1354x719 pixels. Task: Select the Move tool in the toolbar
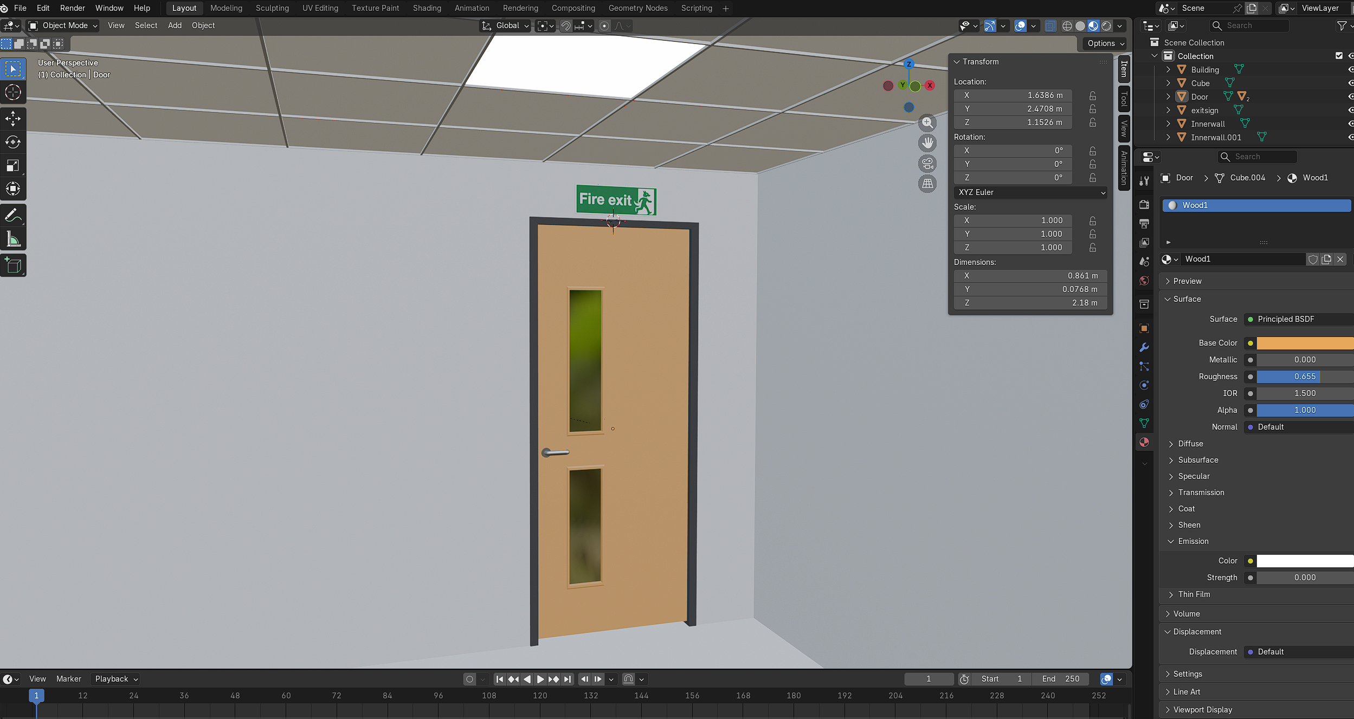(x=13, y=119)
